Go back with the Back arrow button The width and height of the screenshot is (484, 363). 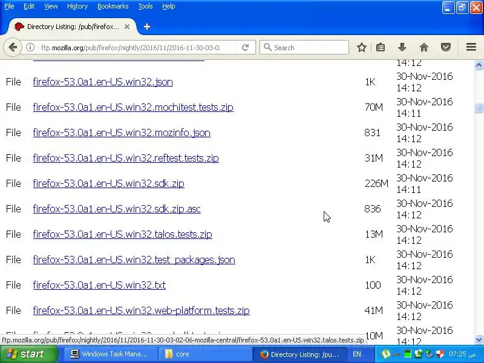[13, 48]
